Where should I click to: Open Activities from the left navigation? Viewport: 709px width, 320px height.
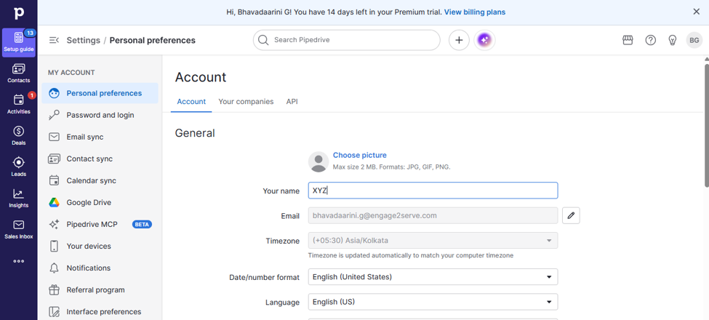click(x=18, y=105)
